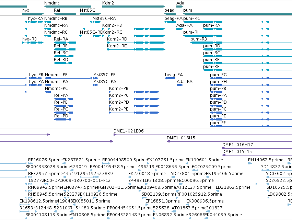Select protein beag-PA
Screen dimensions: 292x220
[174, 75]
